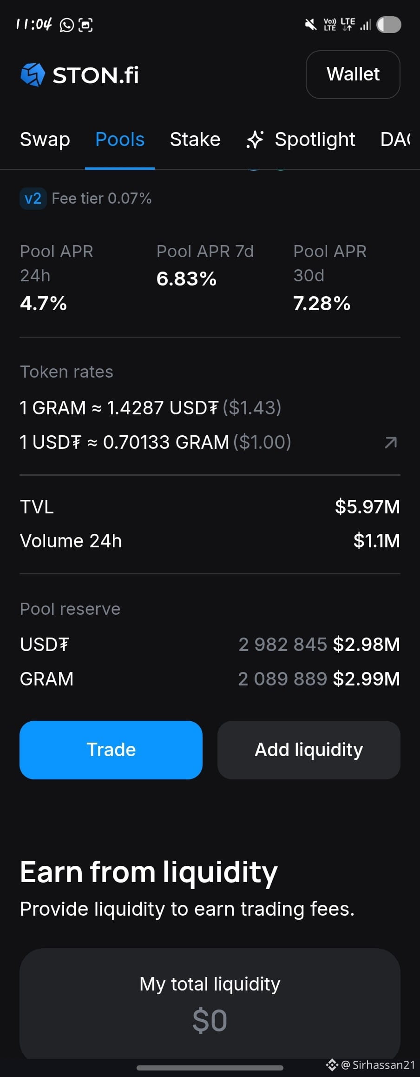
Task: Open token rates external arrow link
Action: click(391, 442)
